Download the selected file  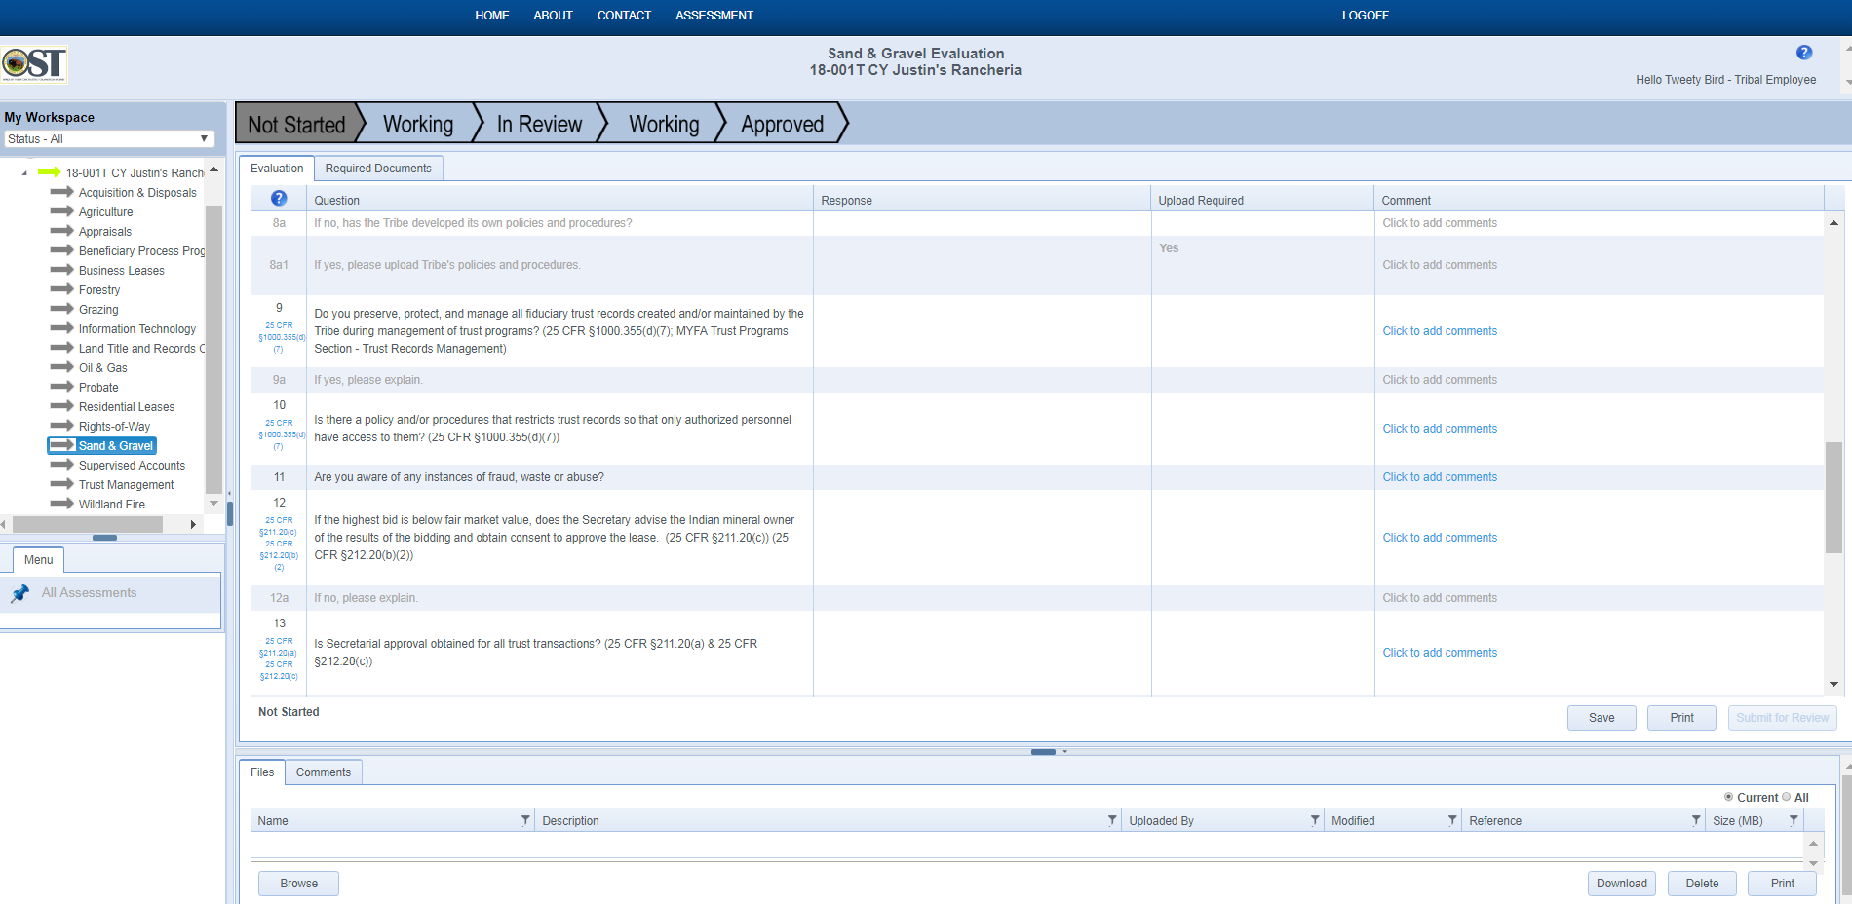1622,884
